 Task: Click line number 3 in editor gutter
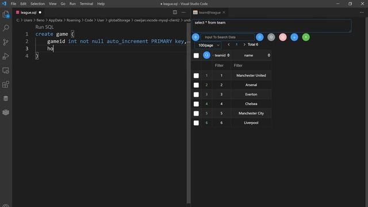[27, 48]
